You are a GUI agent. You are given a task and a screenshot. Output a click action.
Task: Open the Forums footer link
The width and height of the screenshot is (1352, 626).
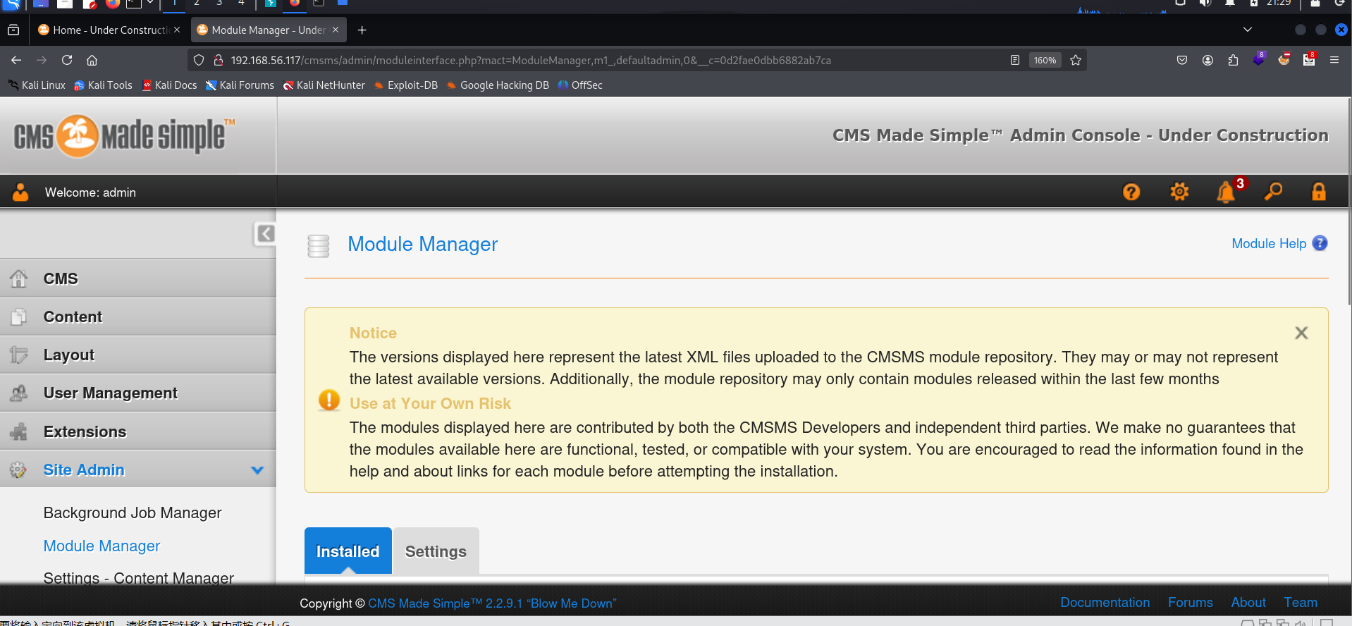pyautogui.click(x=1190, y=603)
